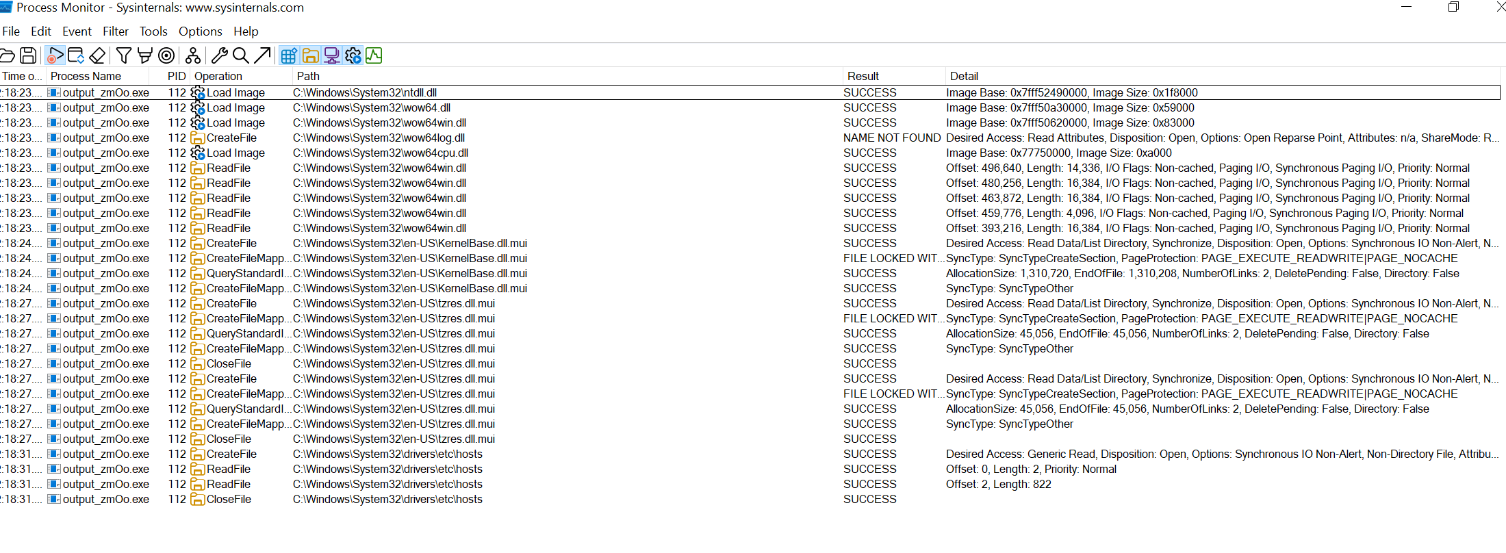The width and height of the screenshot is (1506, 553).
Task: Jump to object using the arrow icon
Action: tap(262, 55)
